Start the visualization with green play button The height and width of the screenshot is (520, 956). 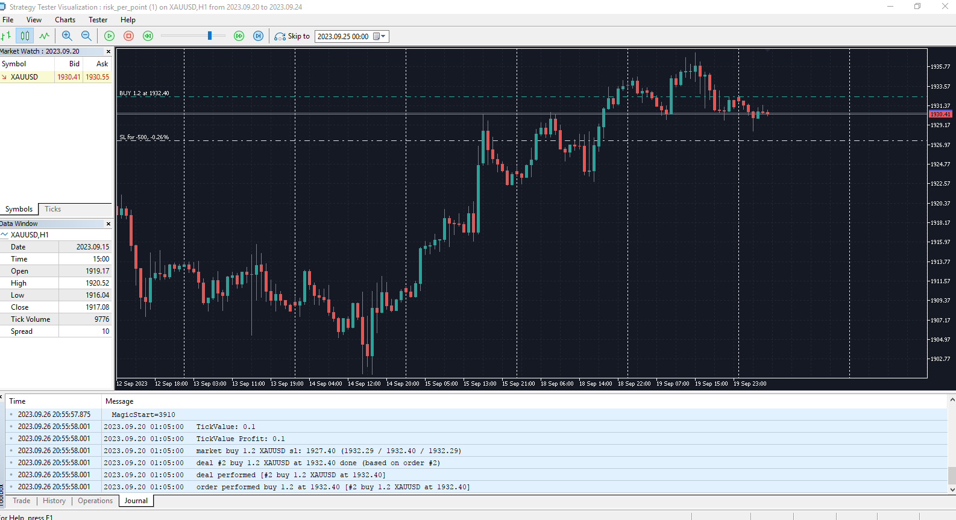[x=110, y=36]
